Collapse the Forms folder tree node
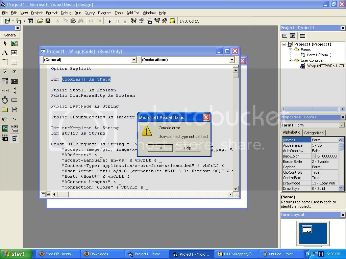Image resolution: width=346 pixels, height=259 pixels. (290, 50)
